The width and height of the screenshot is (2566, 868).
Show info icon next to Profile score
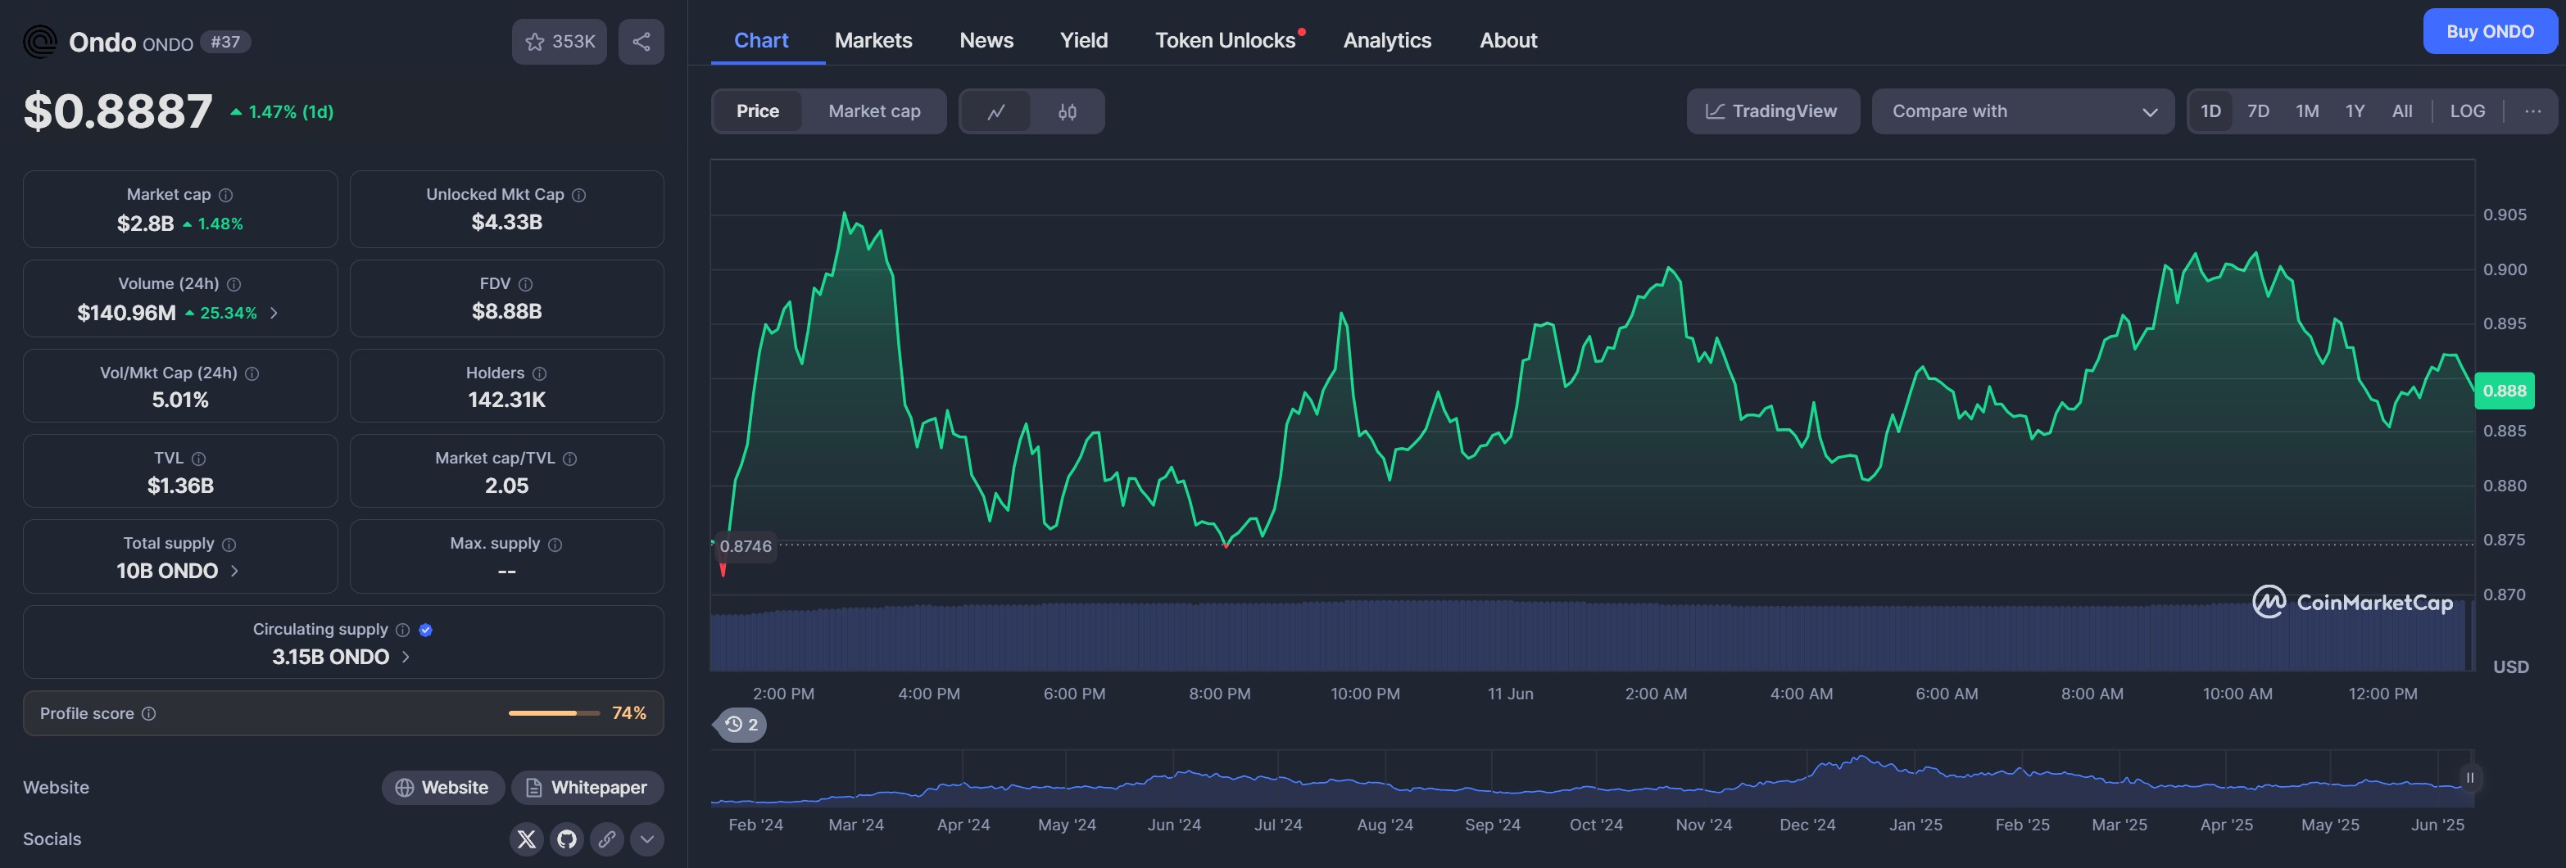(148, 714)
